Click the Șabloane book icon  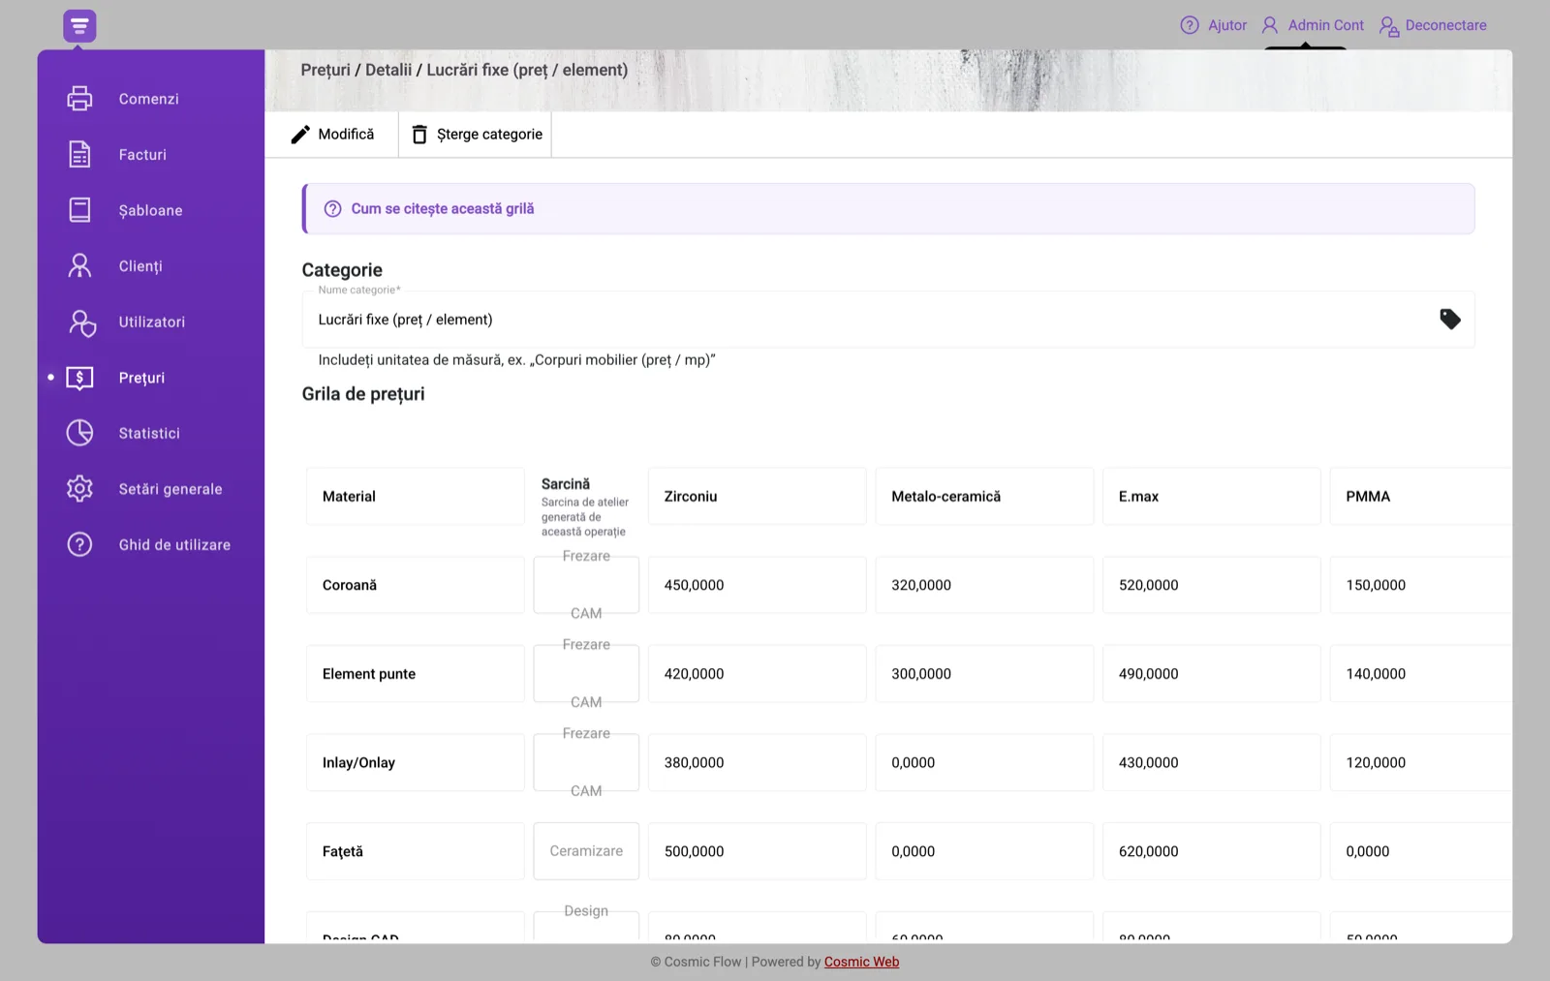(x=79, y=210)
